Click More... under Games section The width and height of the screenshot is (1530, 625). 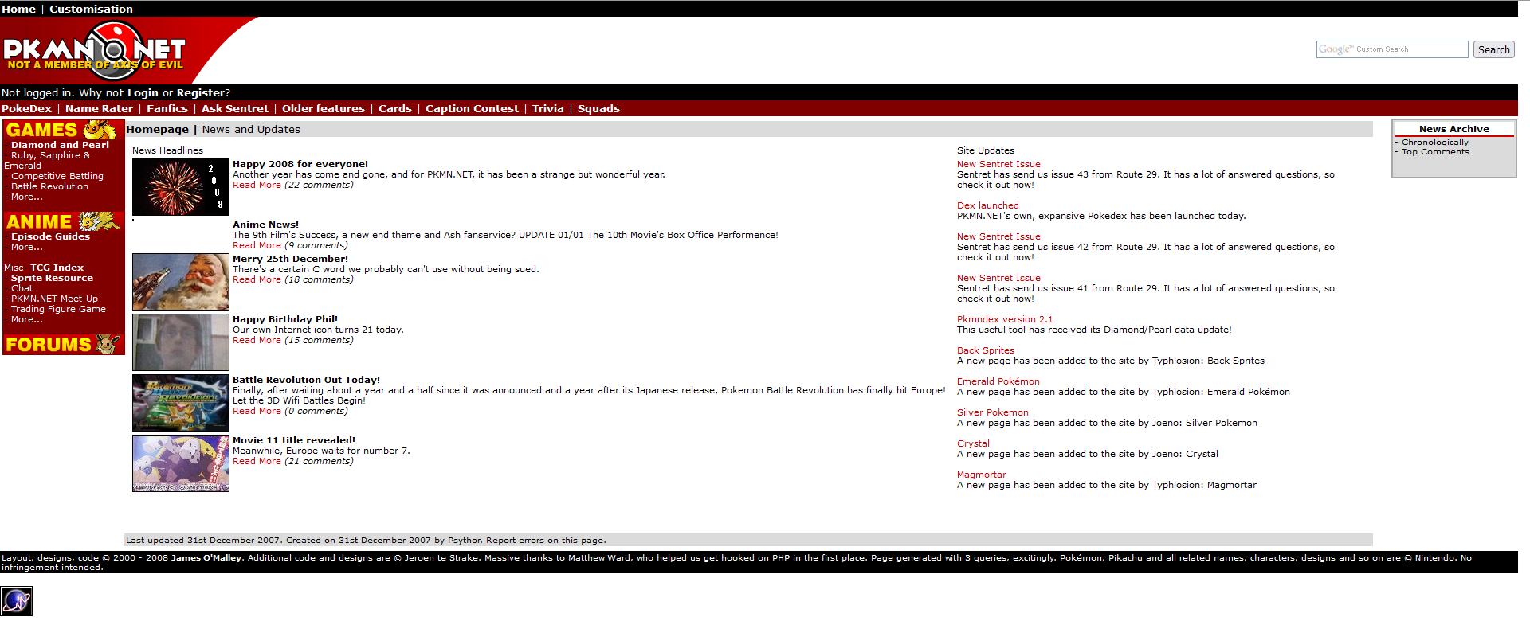(27, 197)
